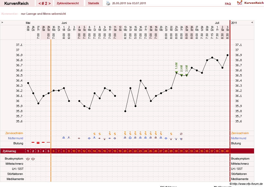Click the bleeding mark on May 26
This screenshot has width=264, height=187.
pyautogui.click(x=33, y=142)
